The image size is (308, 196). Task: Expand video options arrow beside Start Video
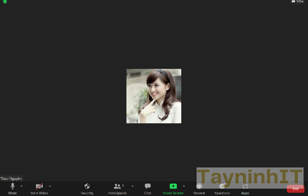[50, 186]
